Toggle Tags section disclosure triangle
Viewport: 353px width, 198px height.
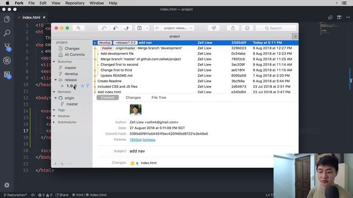pyautogui.click(x=54, y=110)
